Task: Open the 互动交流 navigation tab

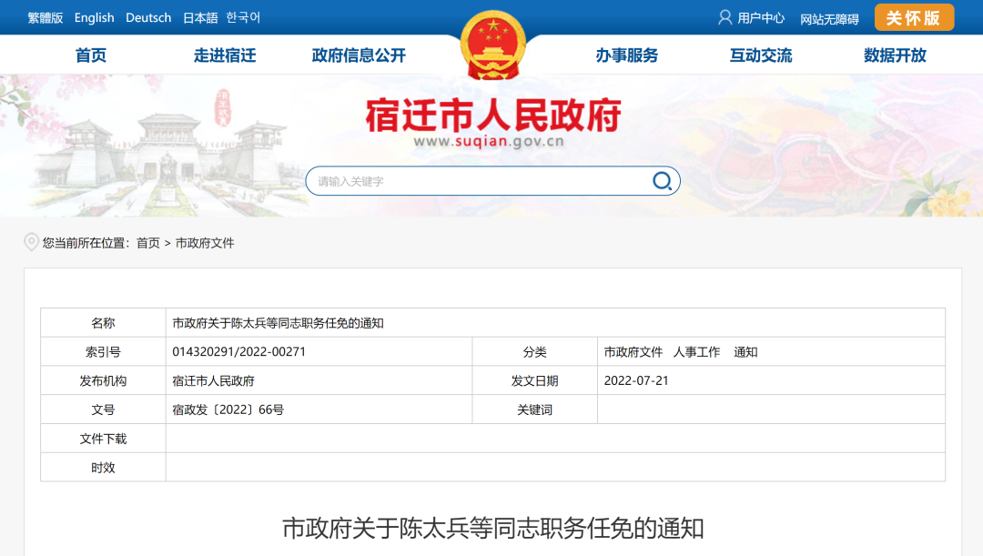Action: click(x=760, y=56)
